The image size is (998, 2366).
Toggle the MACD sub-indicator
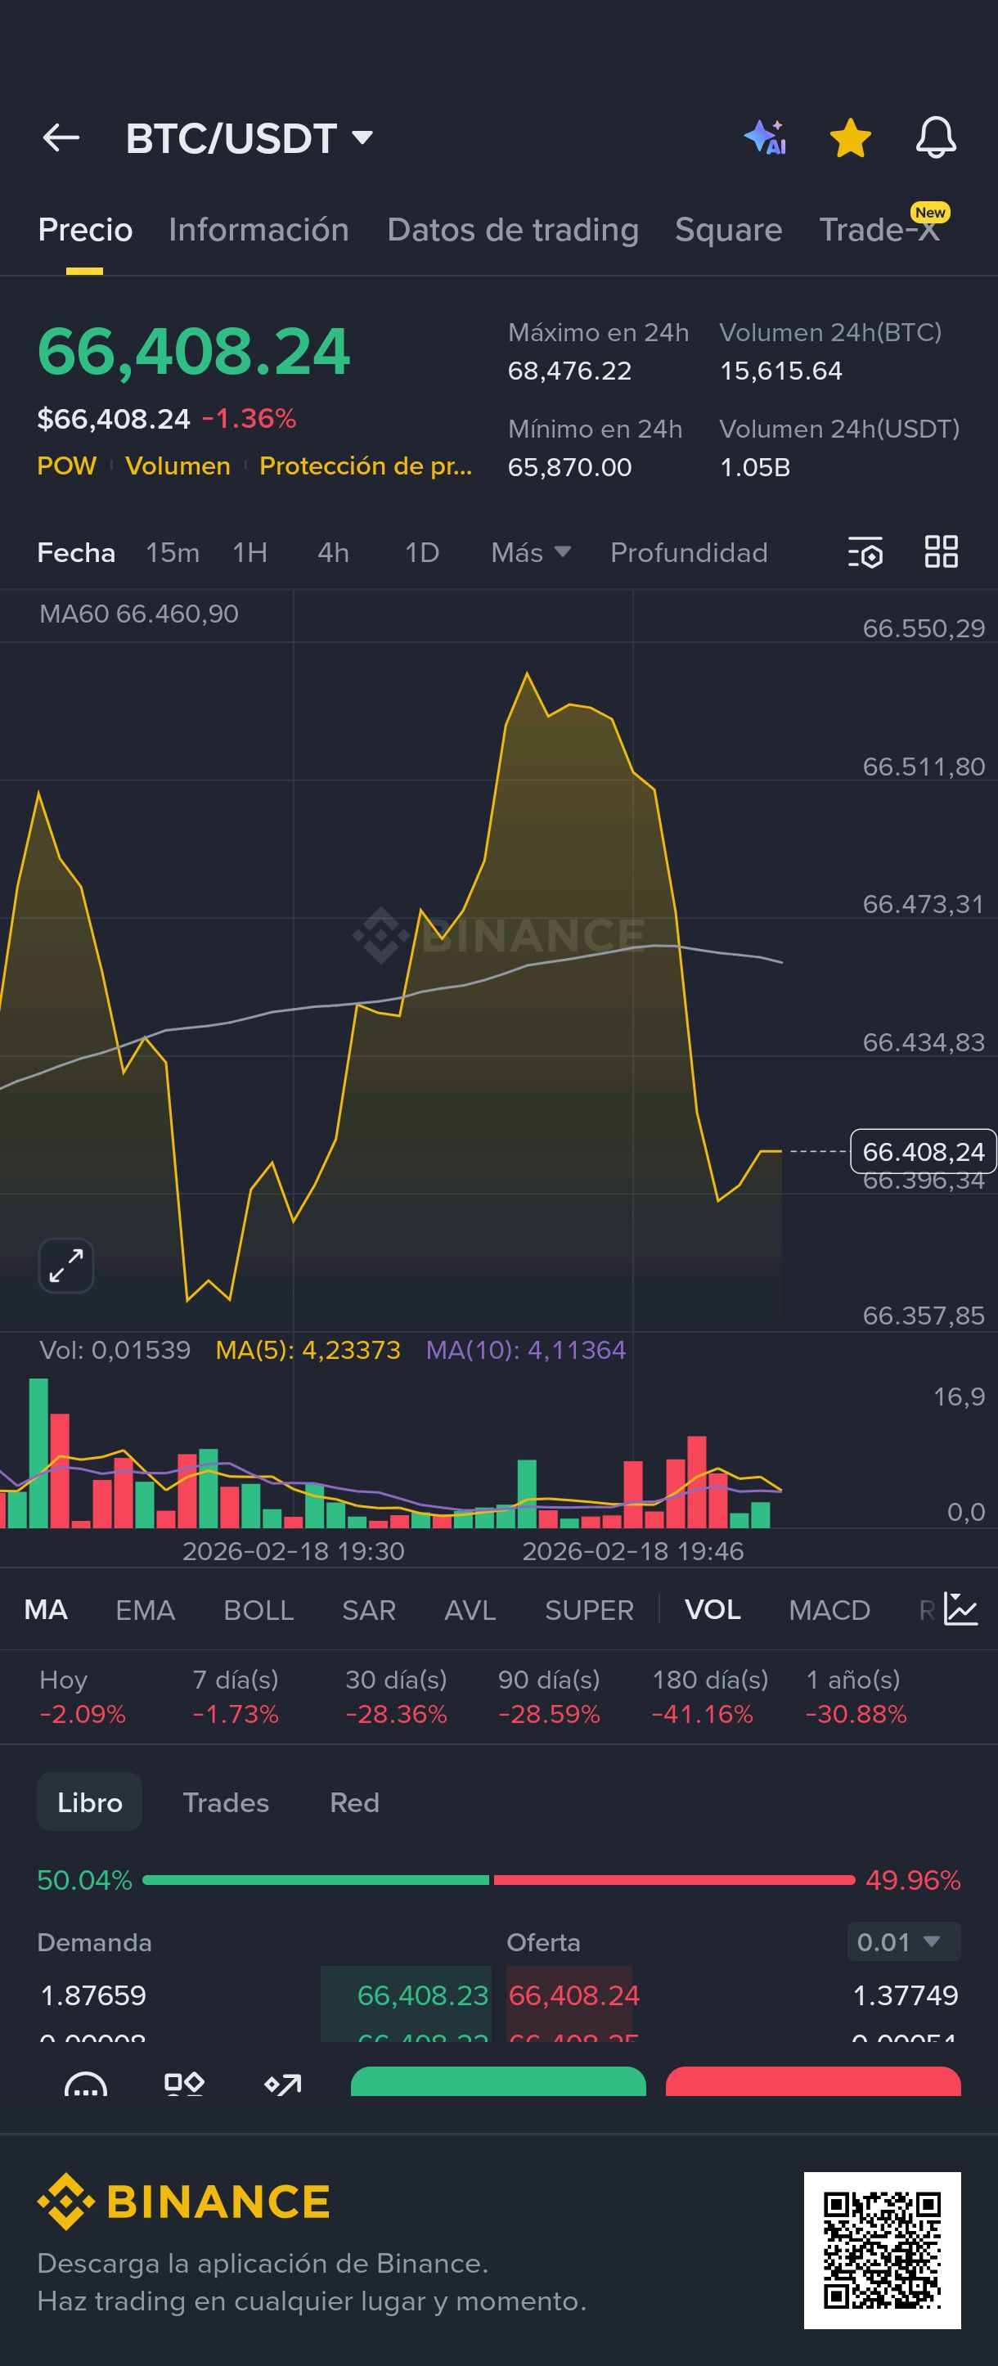pos(829,1609)
